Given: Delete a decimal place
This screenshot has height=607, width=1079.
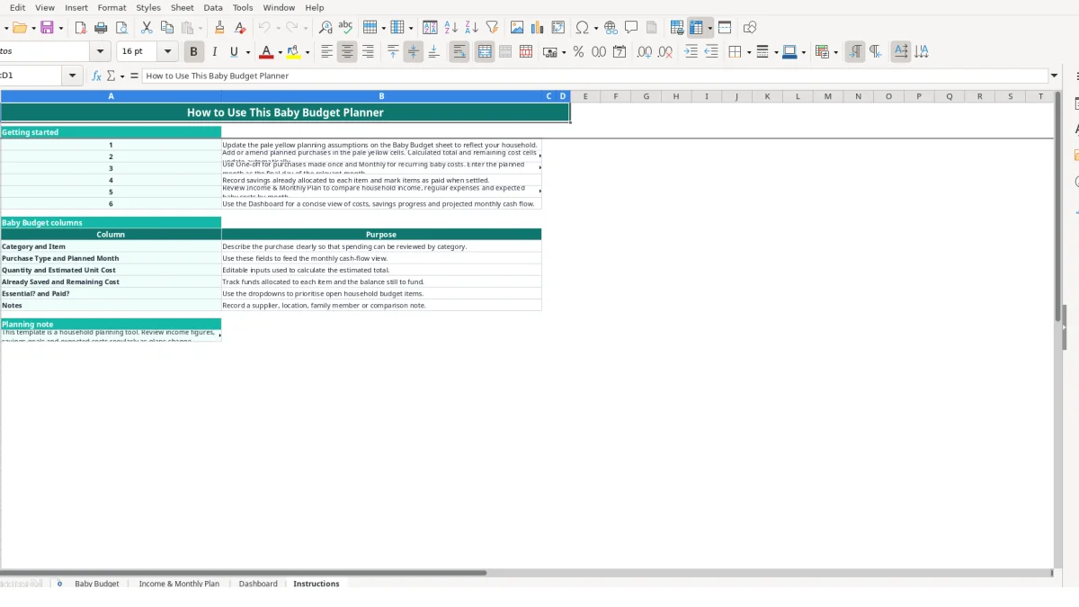Looking at the screenshot, I should coord(665,52).
